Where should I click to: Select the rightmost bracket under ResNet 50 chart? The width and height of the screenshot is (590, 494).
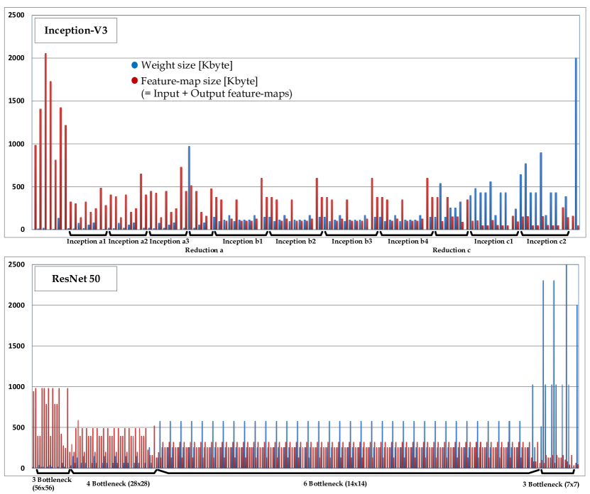[557, 474]
